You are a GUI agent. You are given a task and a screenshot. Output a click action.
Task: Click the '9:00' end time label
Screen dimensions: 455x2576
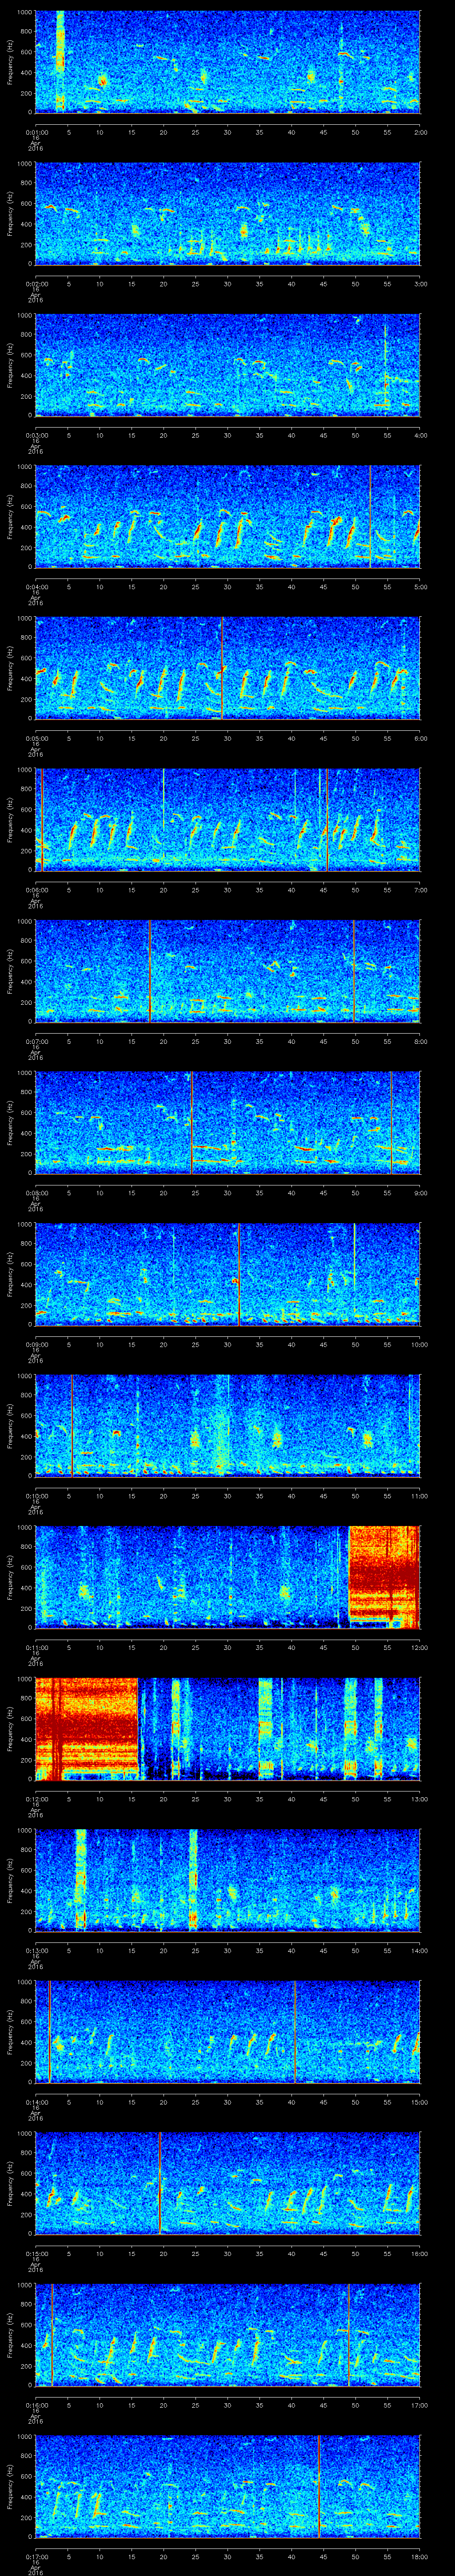coord(420,1193)
